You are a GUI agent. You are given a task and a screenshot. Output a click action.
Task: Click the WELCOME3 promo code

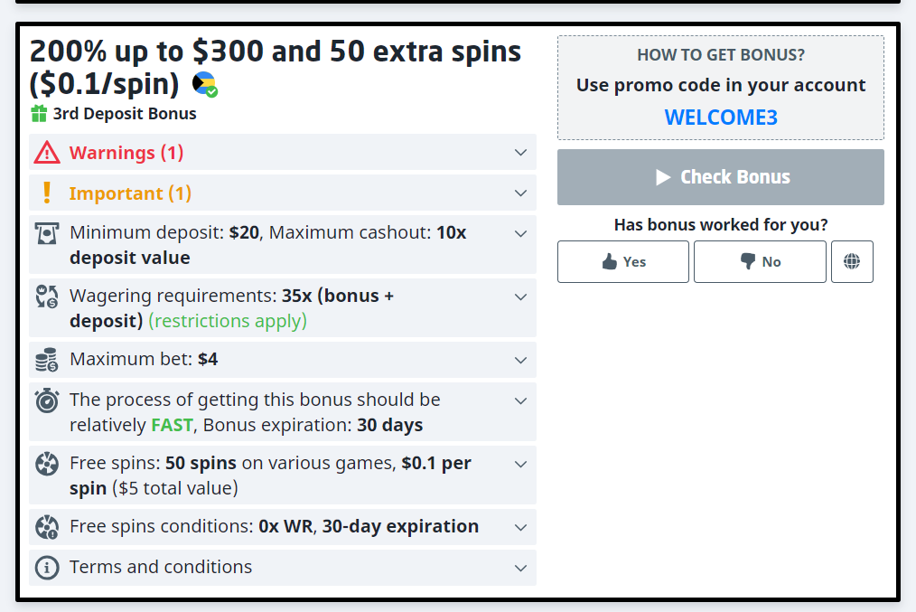(x=721, y=118)
